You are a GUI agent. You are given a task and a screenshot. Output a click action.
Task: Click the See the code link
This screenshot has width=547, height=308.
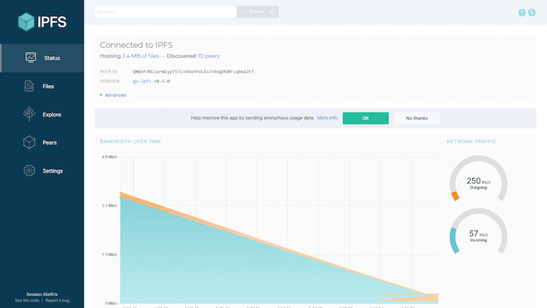tap(28, 301)
